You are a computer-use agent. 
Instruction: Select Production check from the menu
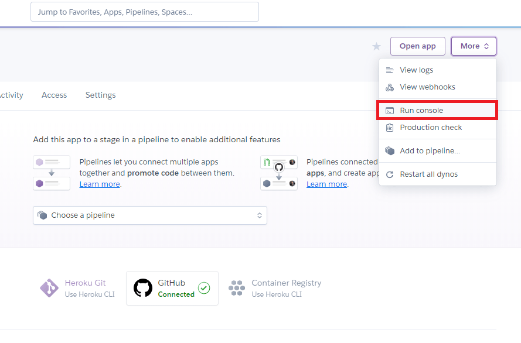(431, 128)
